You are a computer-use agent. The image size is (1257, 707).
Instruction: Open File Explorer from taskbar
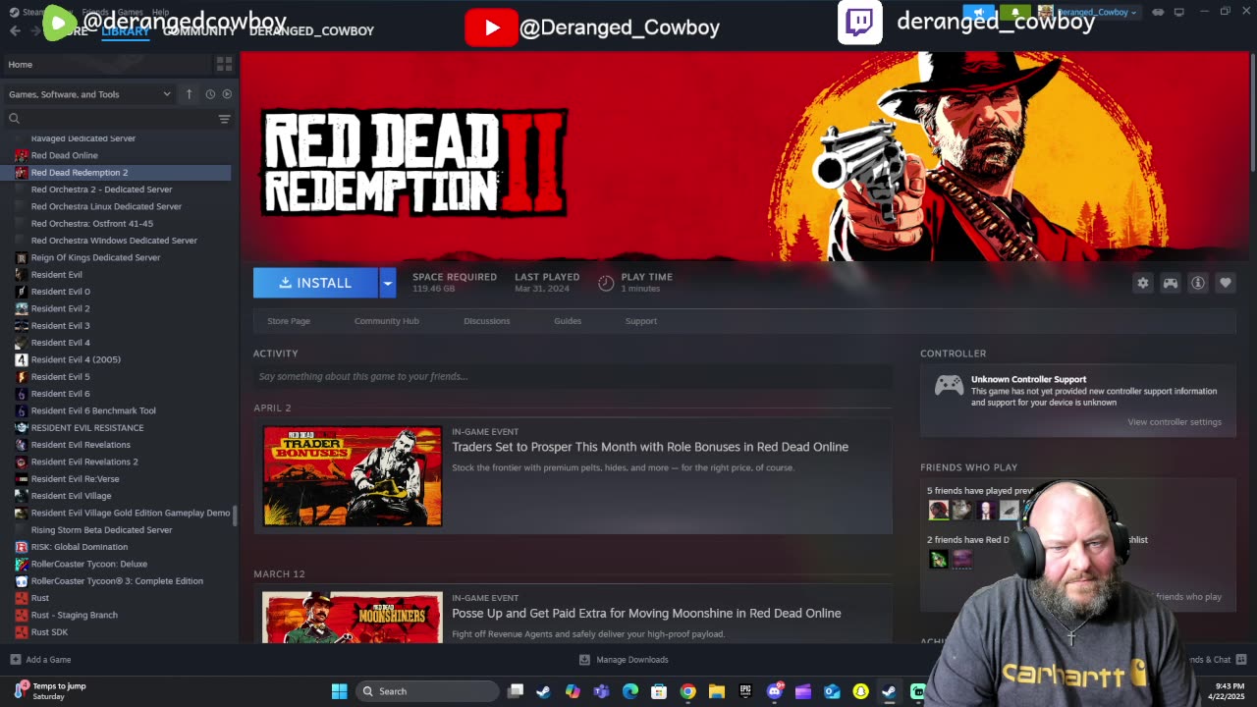pos(717,691)
